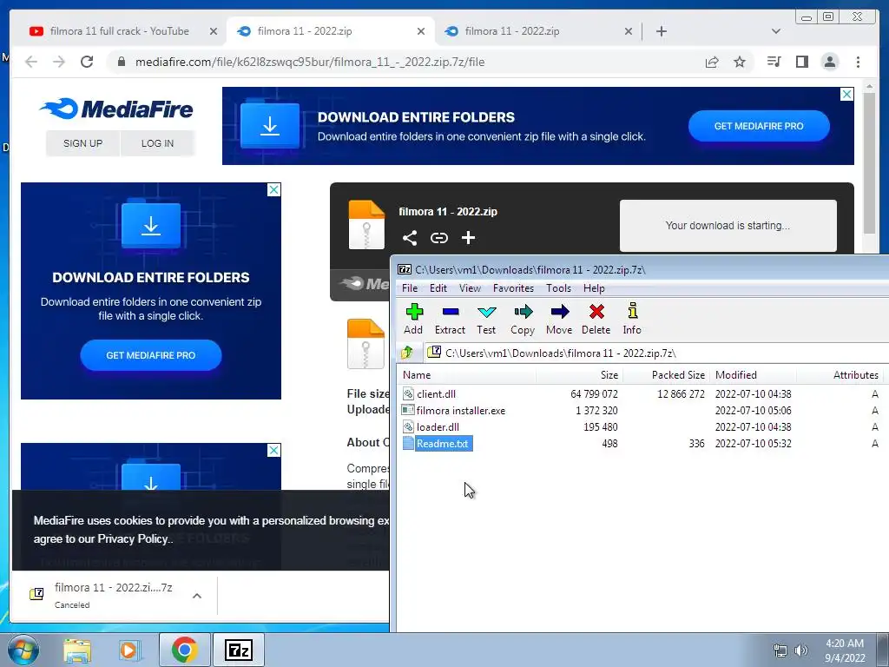The height and width of the screenshot is (667, 889).
Task: Go back in Chrome browser
Action: point(31,62)
